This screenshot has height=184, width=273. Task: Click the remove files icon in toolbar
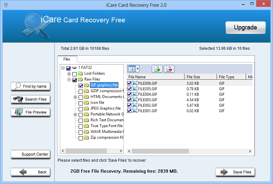tap(169, 69)
